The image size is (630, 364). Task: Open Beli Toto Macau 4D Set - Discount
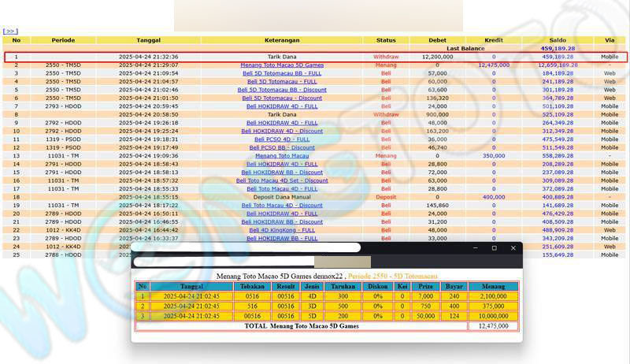tap(282, 180)
